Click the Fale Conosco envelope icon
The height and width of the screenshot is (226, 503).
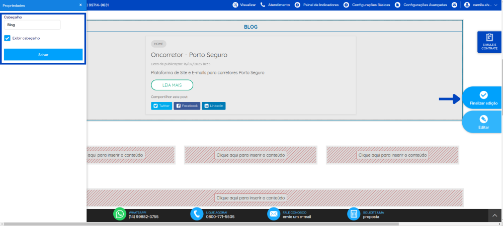coord(274,214)
